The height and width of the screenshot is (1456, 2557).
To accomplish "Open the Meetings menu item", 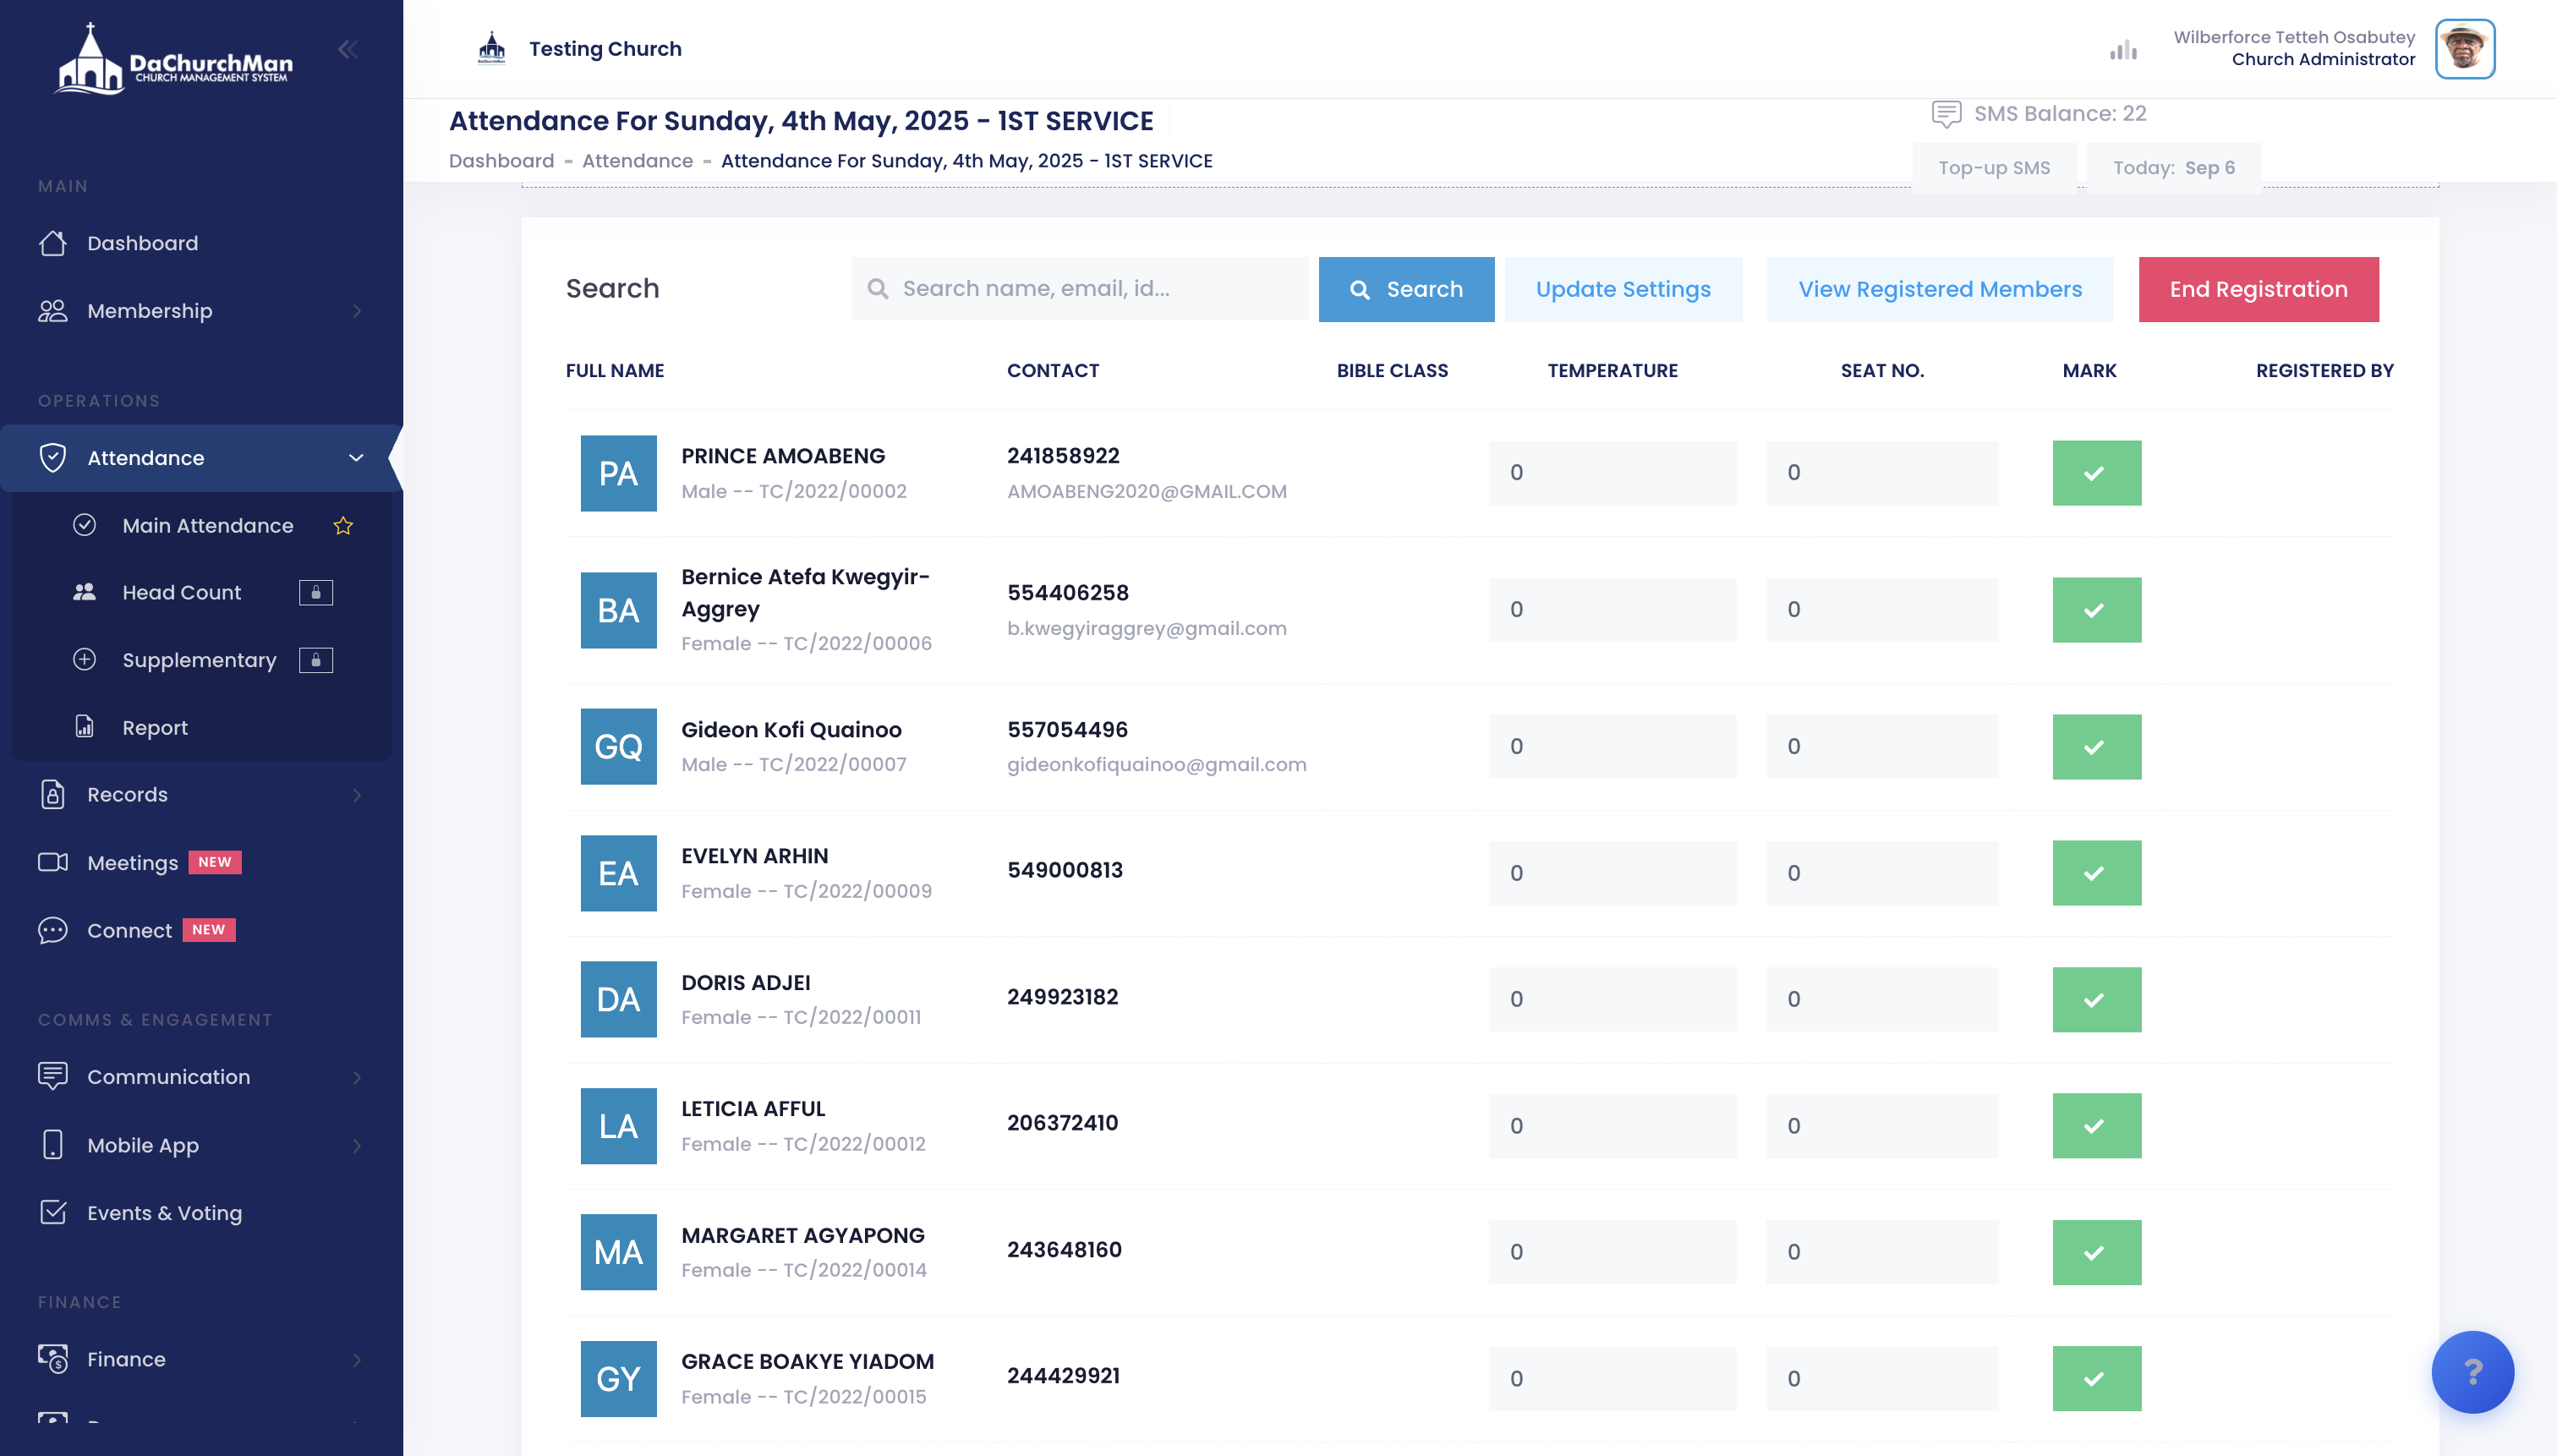I will tap(201, 862).
